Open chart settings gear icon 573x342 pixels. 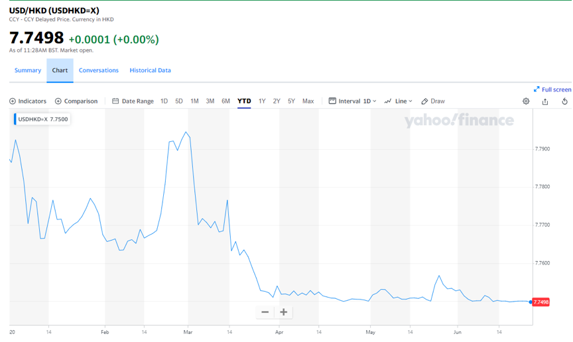click(x=526, y=101)
